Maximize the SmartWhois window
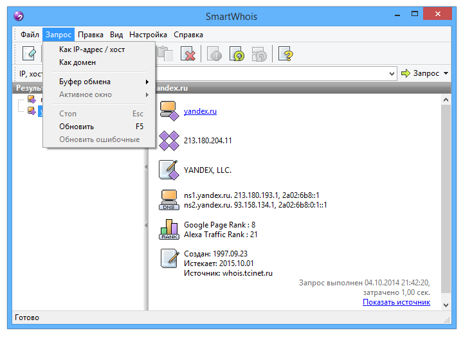 tap(415, 14)
